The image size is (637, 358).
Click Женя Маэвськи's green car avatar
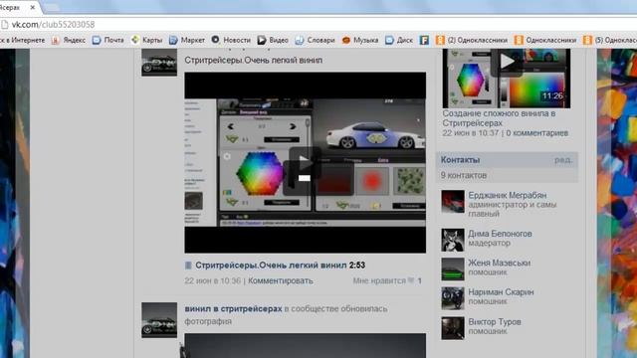453,269
